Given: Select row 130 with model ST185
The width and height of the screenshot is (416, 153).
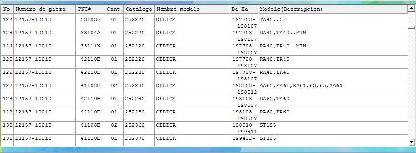Looking at the screenshot, I should (x=204, y=128).
